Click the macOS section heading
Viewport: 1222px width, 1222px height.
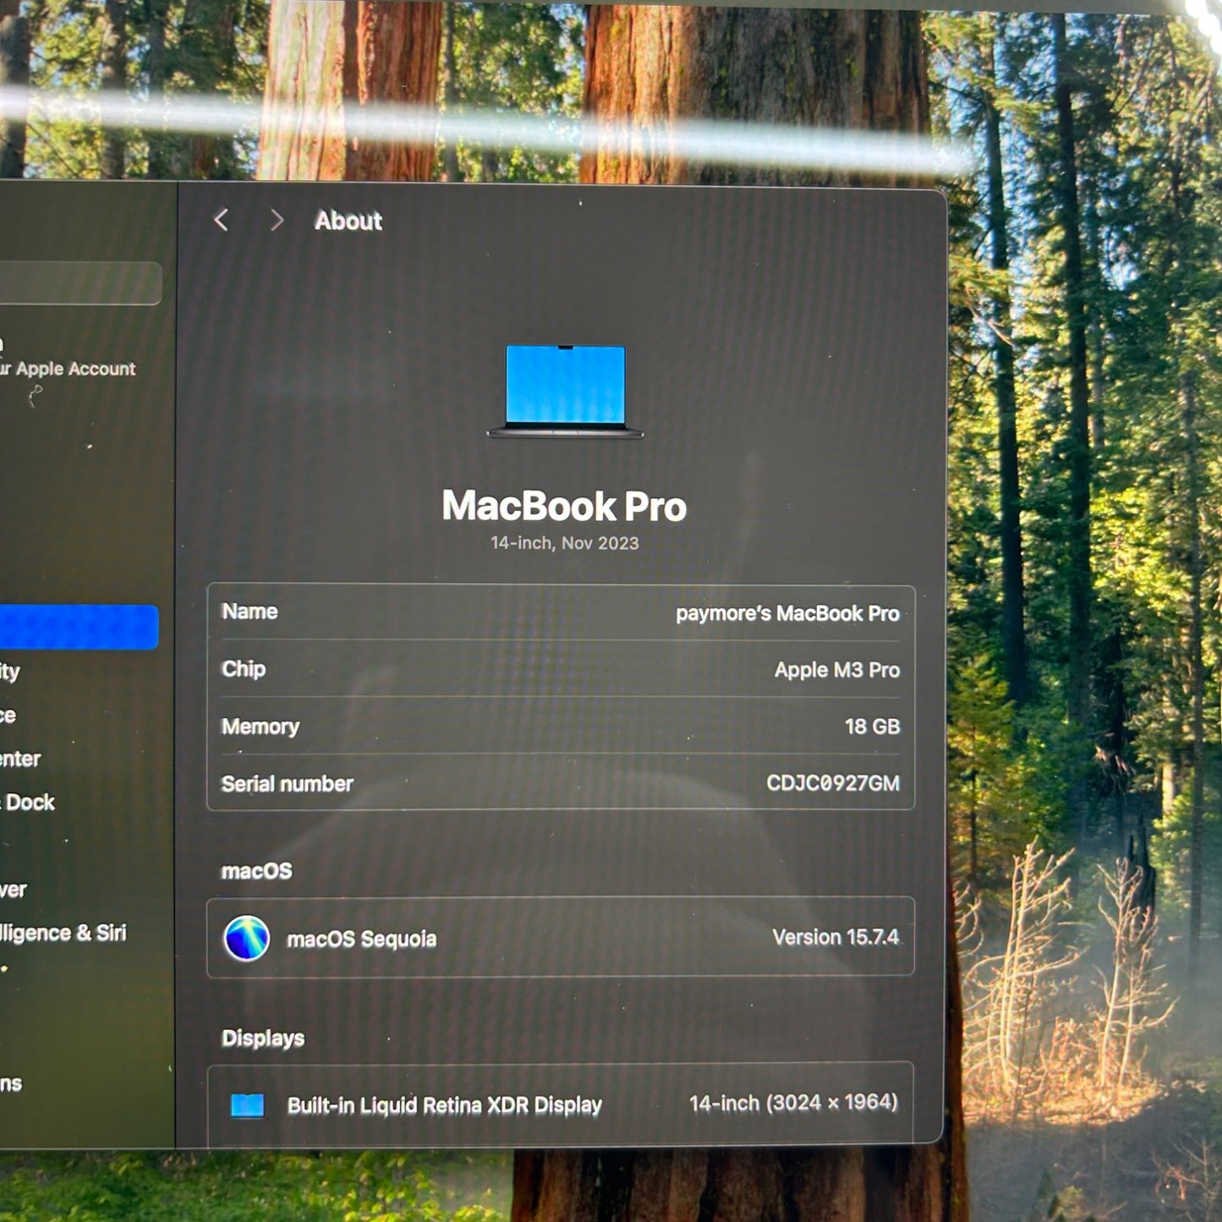[x=256, y=871]
